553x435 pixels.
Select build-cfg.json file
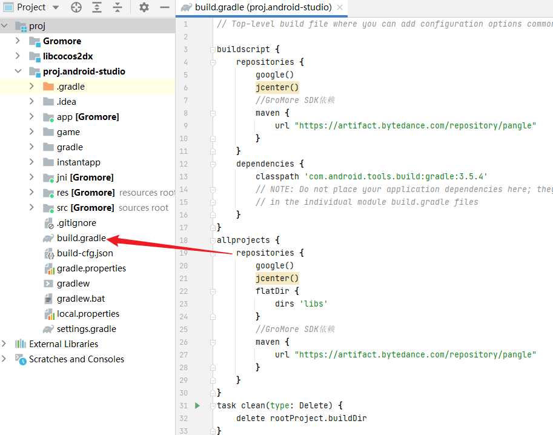85,253
